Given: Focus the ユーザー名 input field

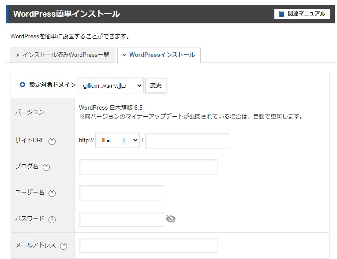Looking at the screenshot, I should [x=121, y=193].
